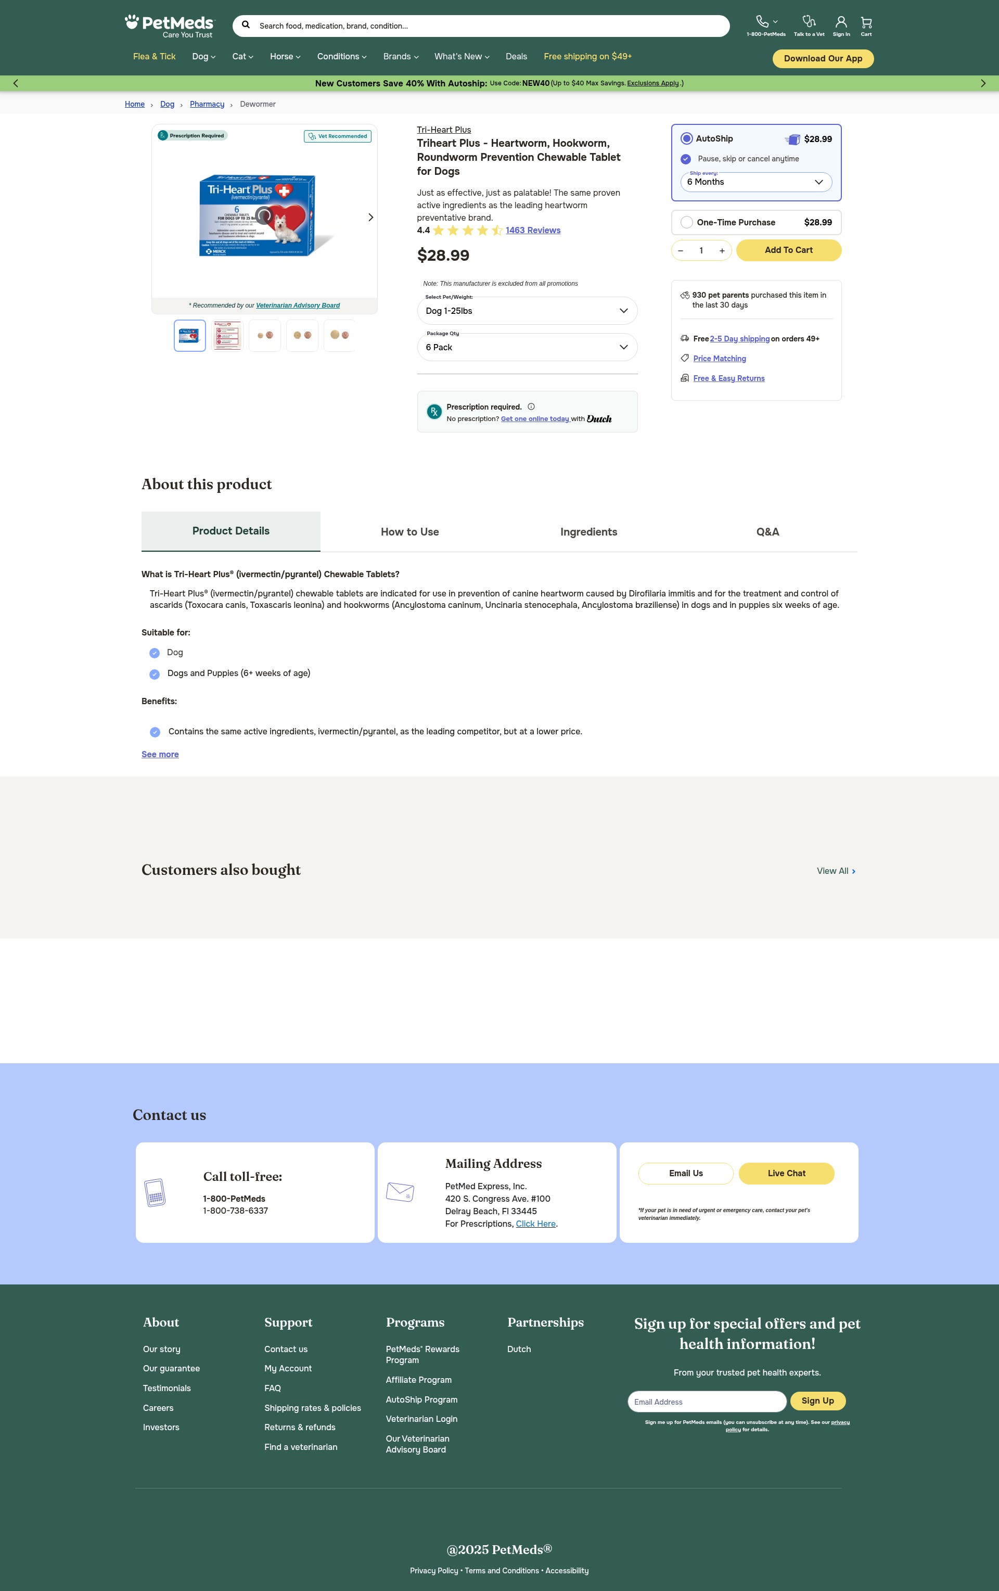Click the Exclusions Apply link in banner
The height and width of the screenshot is (1591, 999).
point(653,83)
